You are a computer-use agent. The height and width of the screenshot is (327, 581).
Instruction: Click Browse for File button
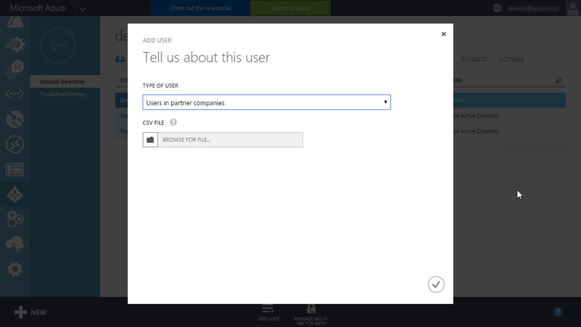(230, 140)
